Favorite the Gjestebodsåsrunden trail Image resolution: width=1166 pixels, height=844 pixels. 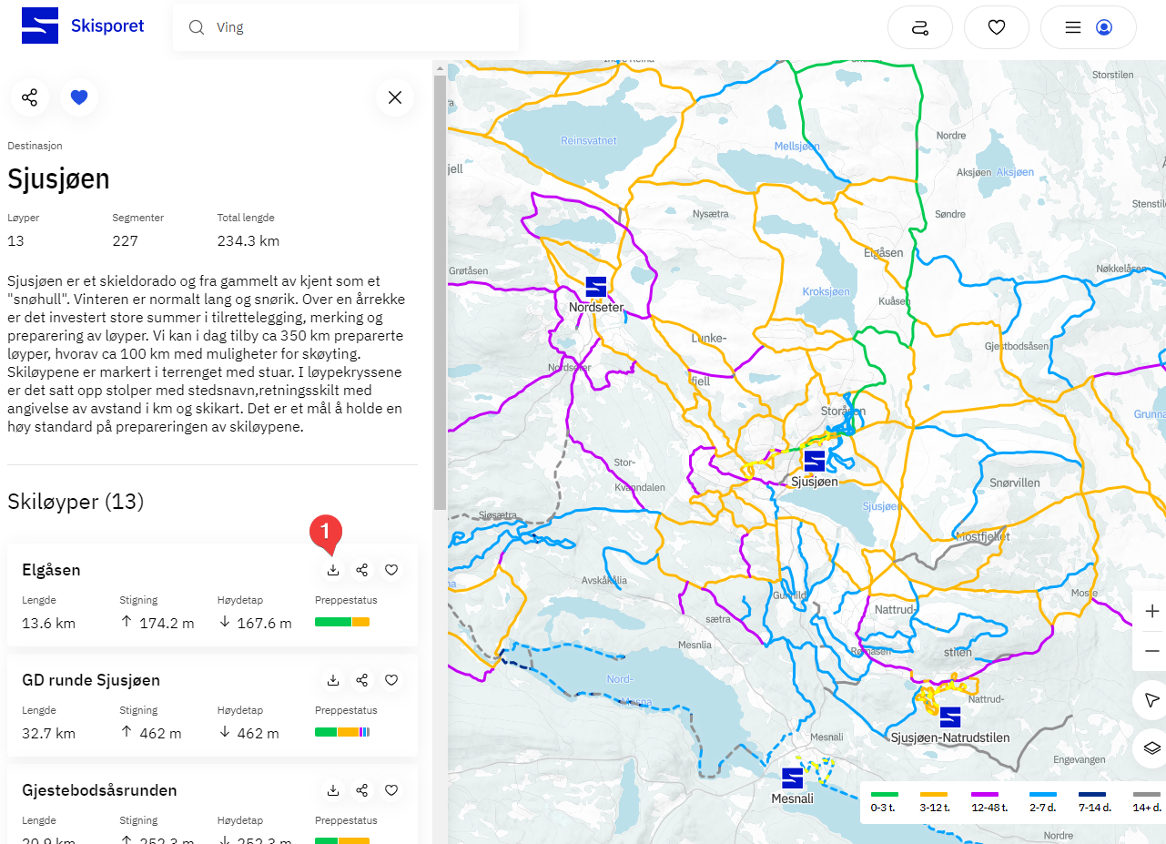click(x=391, y=790)
